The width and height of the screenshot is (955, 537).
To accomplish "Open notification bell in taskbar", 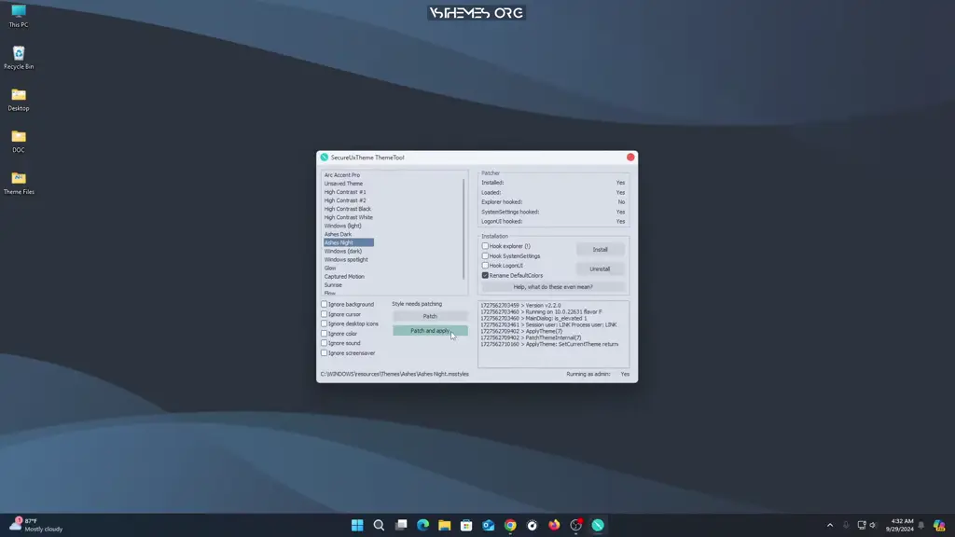I will click(x=920, y=525).
